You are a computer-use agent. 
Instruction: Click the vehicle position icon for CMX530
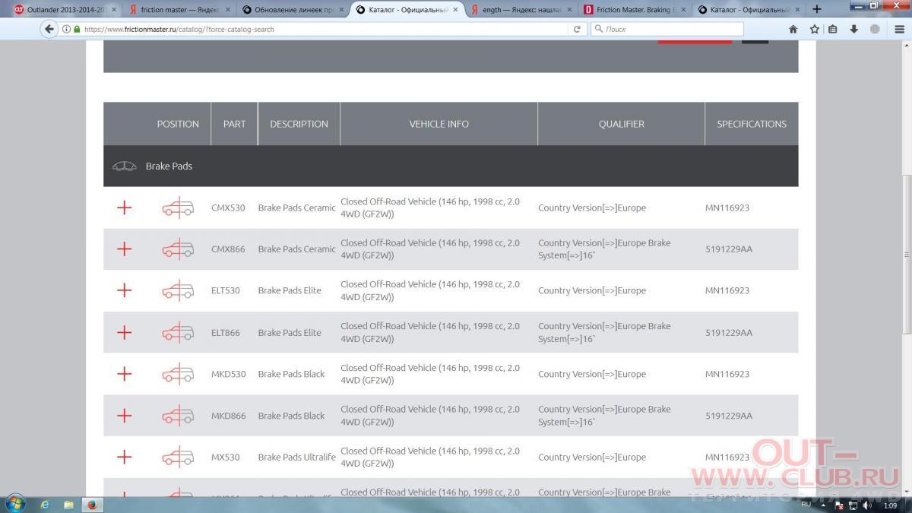pyautogui.click(x=178, y=207)
